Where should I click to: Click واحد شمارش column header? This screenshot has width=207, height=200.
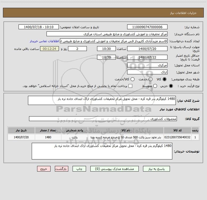[74, 130]
